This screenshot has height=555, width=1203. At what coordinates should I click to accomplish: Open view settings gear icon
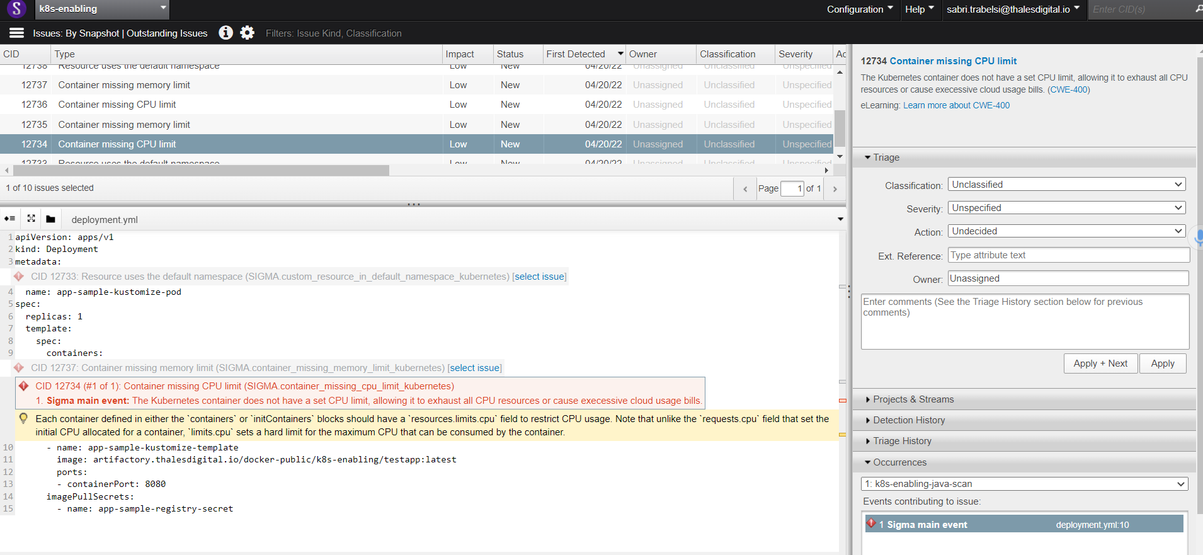point(248,33)
